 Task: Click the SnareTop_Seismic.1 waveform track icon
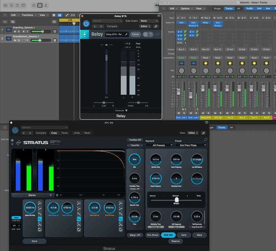(x=8, y=30)
